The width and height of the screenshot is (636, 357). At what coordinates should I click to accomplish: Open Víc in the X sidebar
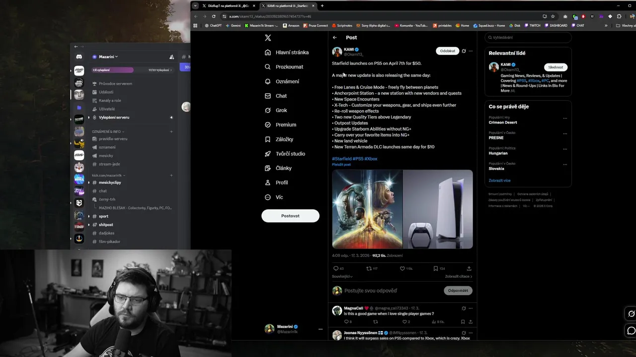point(274,197)
